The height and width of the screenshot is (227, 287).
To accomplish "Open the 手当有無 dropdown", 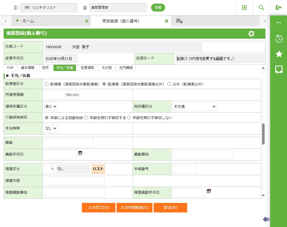I will (51, 129).
